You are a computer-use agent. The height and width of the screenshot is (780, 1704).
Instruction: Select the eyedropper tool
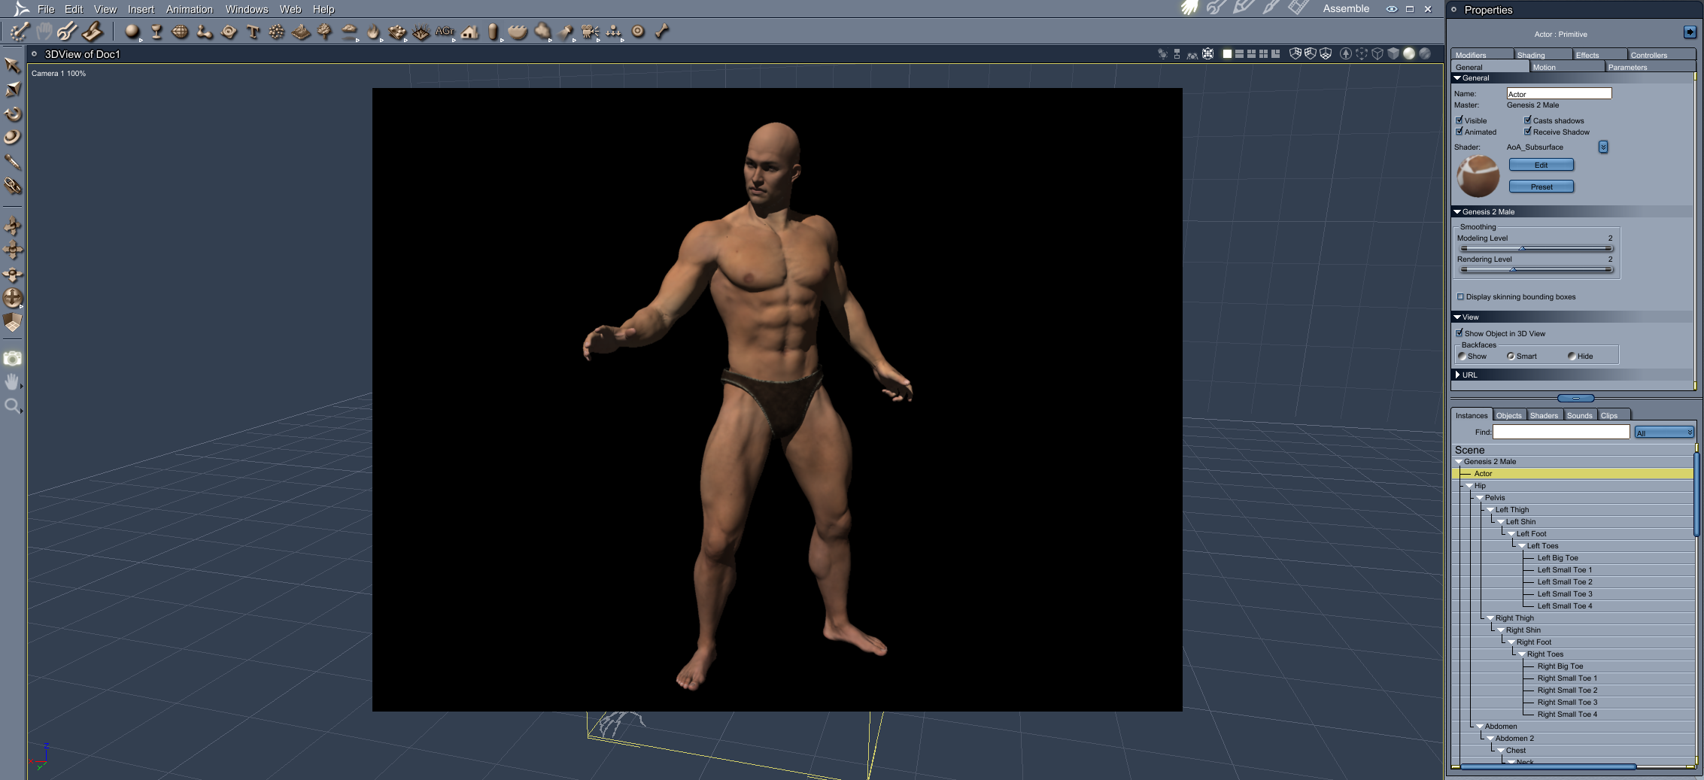point(12,162)
